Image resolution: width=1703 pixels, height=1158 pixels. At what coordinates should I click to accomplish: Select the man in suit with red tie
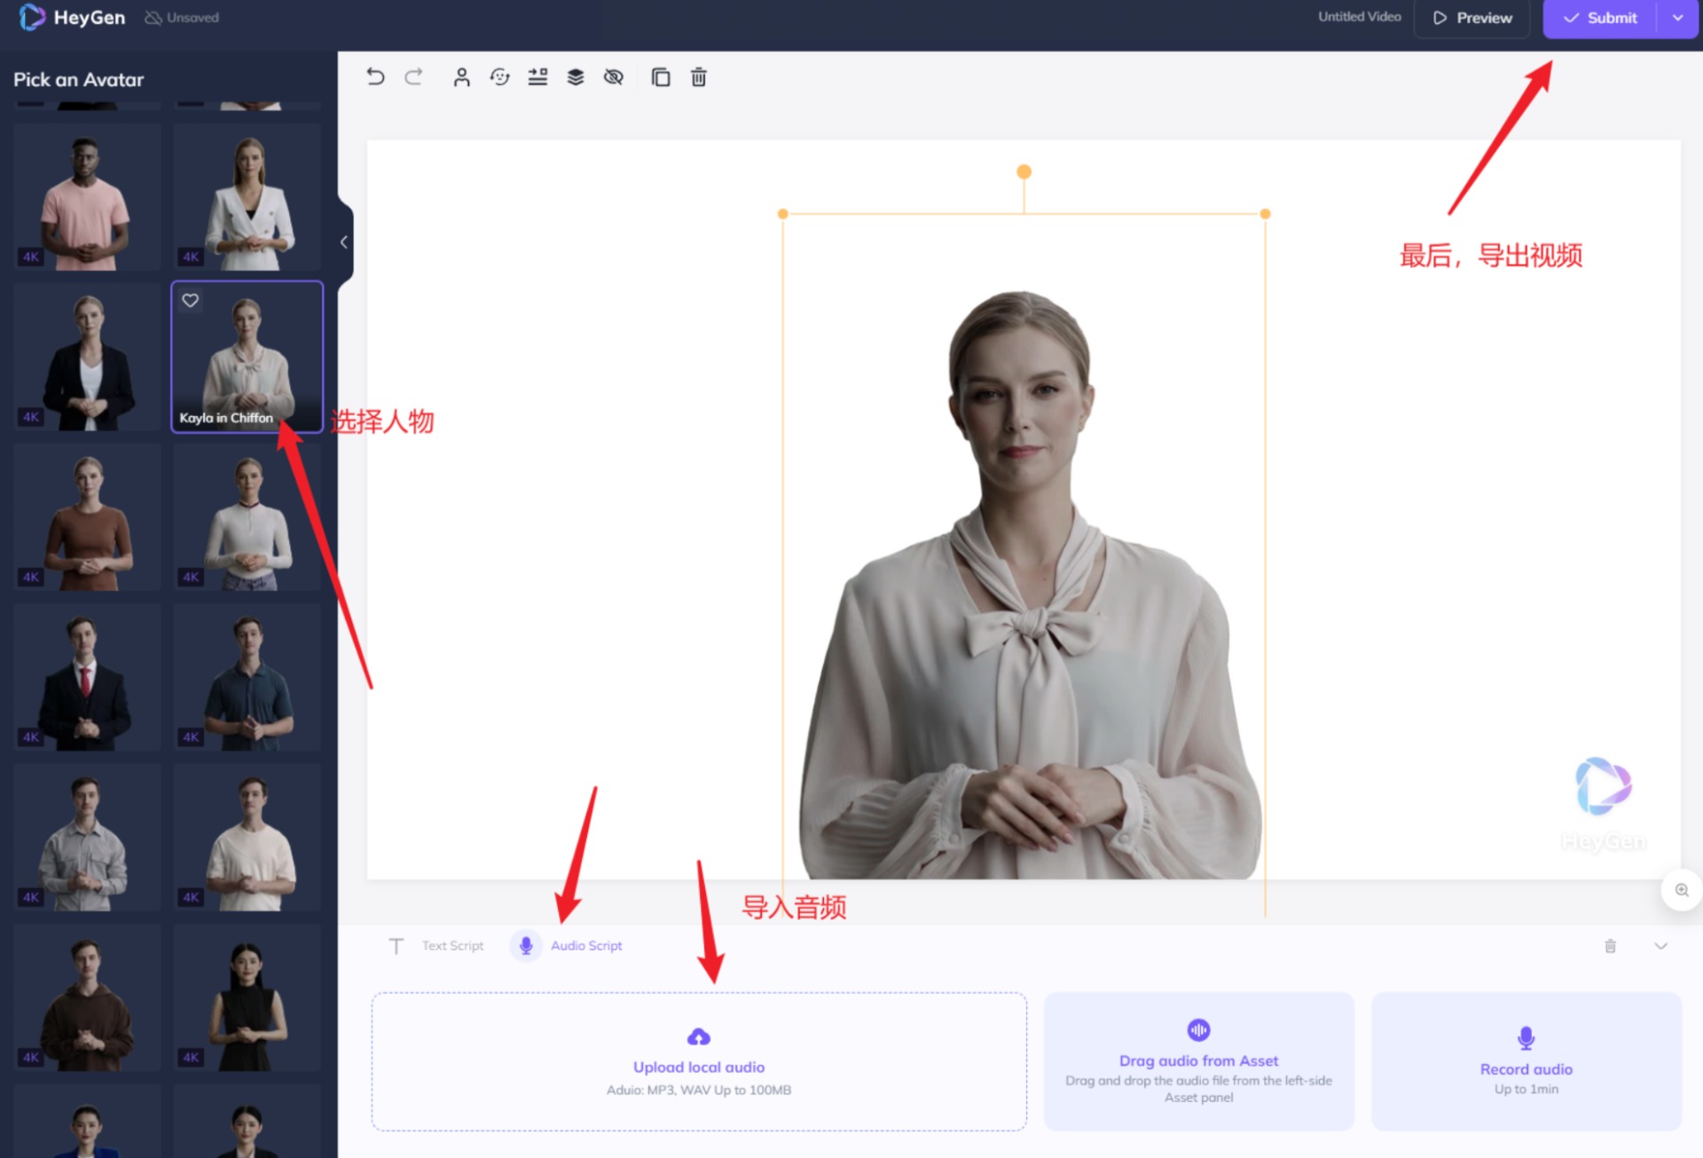pos(87,677)
